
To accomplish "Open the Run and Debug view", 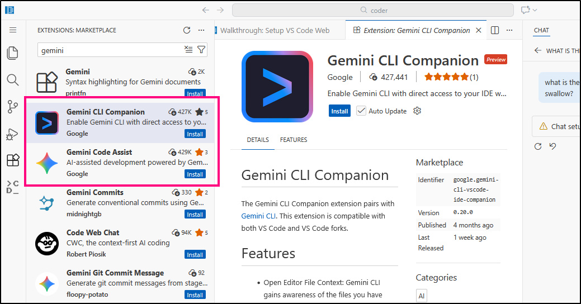I will click(12, 134).
